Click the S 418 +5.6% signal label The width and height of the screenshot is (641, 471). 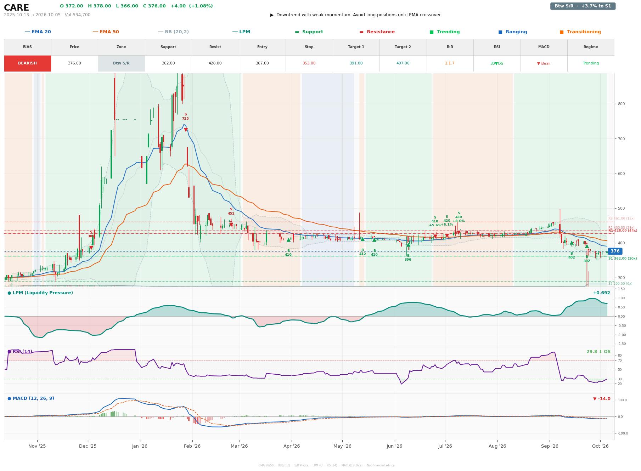[435, 221]
